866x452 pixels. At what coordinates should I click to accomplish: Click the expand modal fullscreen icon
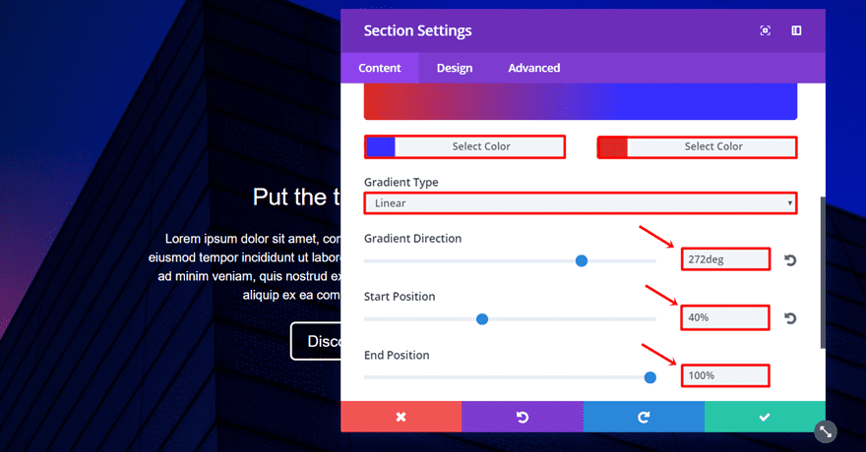[766, 30]
